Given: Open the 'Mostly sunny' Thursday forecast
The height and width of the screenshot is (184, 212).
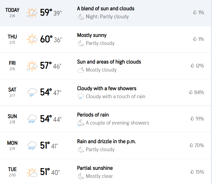Looking at the screenshot, I should tap(92, 35).
